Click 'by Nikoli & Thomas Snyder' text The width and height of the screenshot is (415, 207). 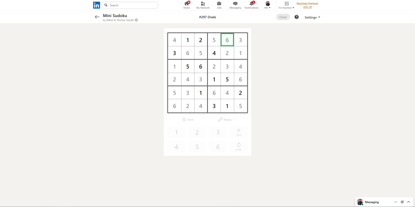tap(118, 20)
